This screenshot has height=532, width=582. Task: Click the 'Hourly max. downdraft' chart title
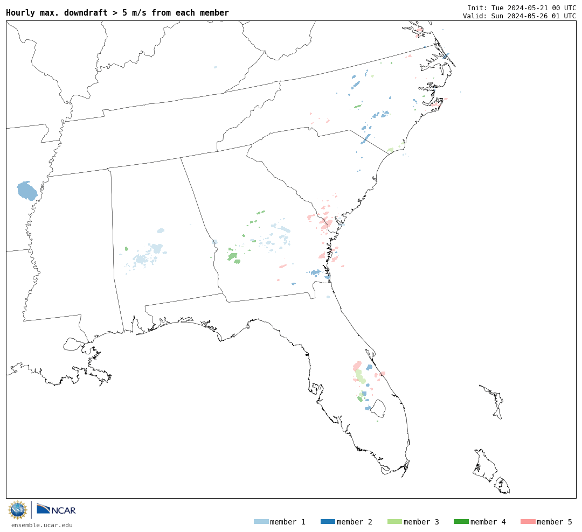tap(117, 12)
